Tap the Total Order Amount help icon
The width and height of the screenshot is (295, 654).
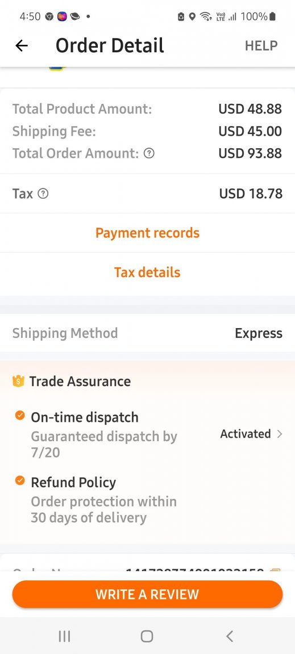pyautogui.click(x=149, y=153)
